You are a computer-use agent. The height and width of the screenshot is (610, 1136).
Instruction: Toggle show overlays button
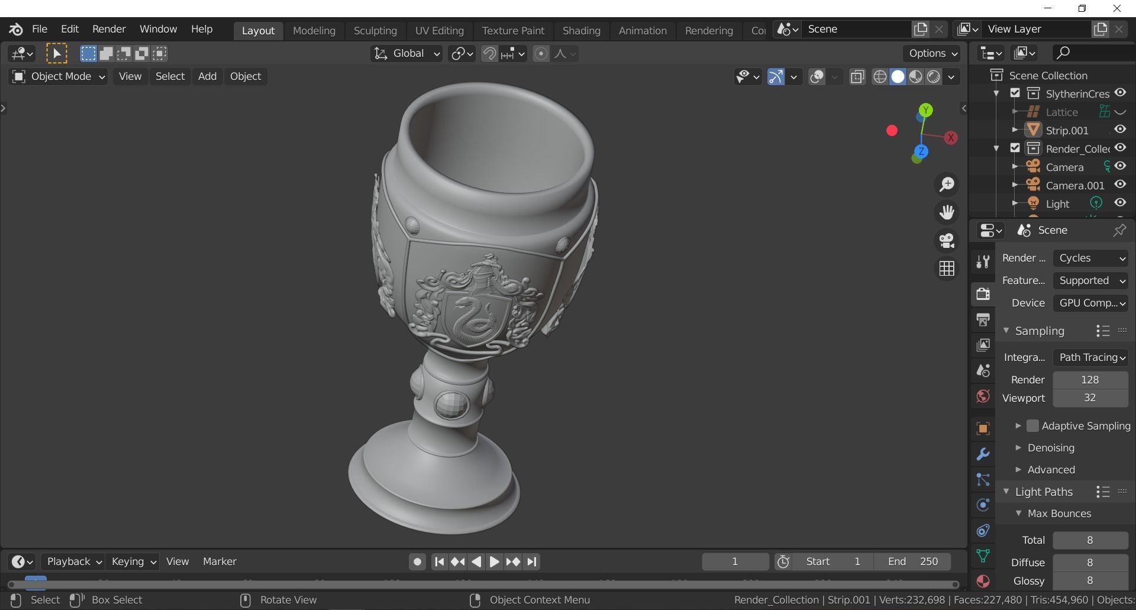tap(816, 77)
